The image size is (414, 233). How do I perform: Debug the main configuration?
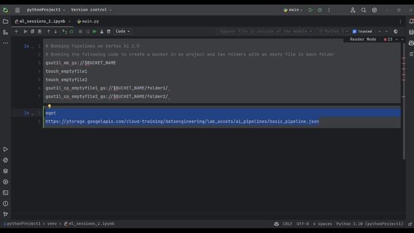(320, 10)
